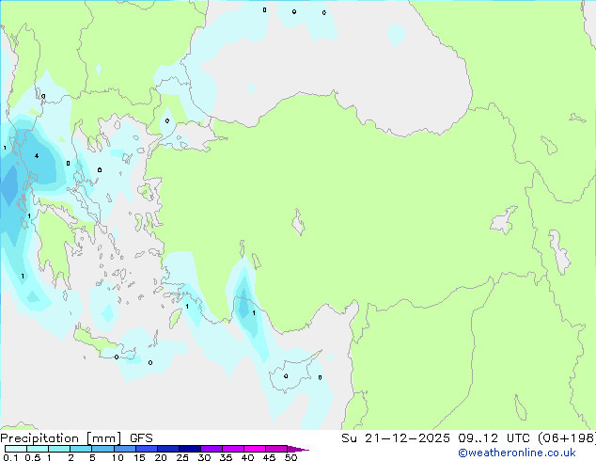This screenshot has height=461, width=596.
Task: Click the island of Cyprus on the map
Action: pyautogui.click(x=292, y=374)
